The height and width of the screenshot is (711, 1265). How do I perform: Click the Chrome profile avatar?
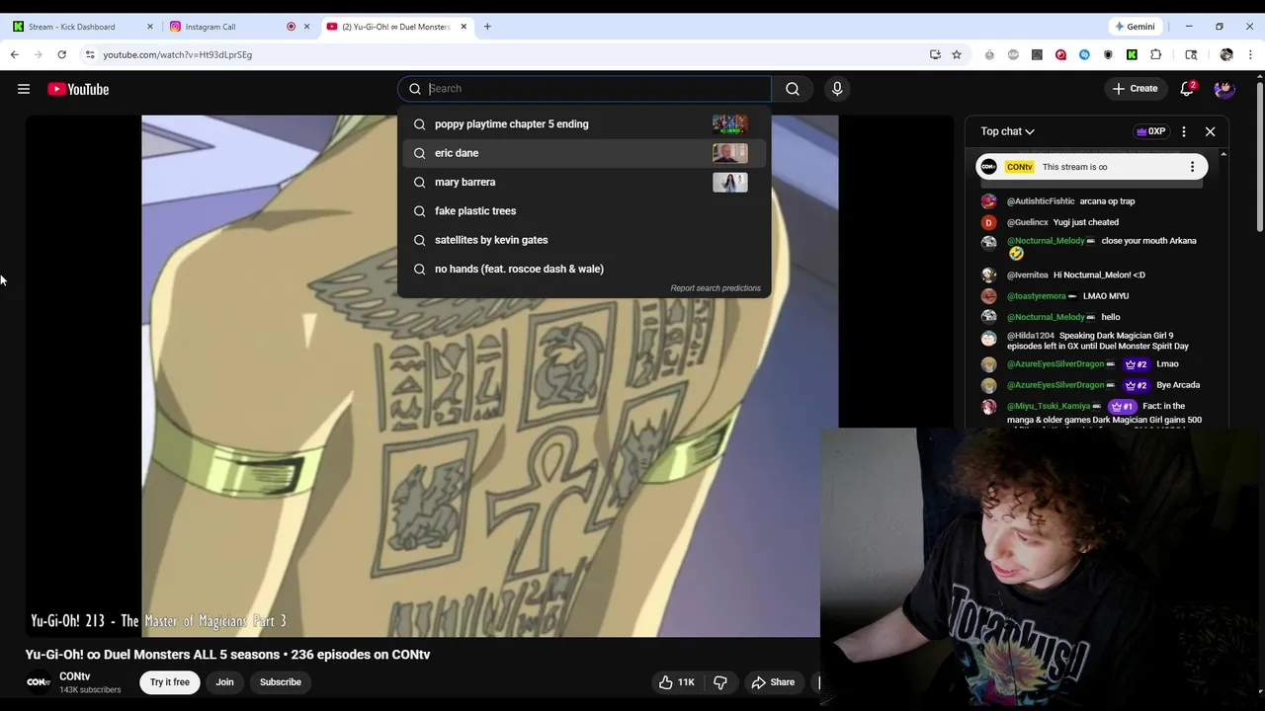click(1226, 54)
